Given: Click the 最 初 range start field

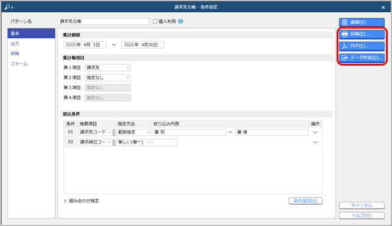Looking at the screenshot, I should click(189, 132).
